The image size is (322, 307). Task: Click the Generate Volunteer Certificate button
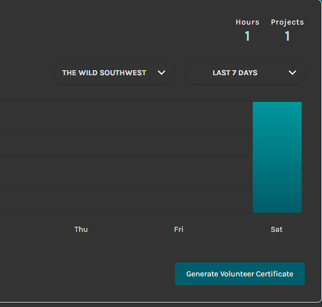click(240, 274)
